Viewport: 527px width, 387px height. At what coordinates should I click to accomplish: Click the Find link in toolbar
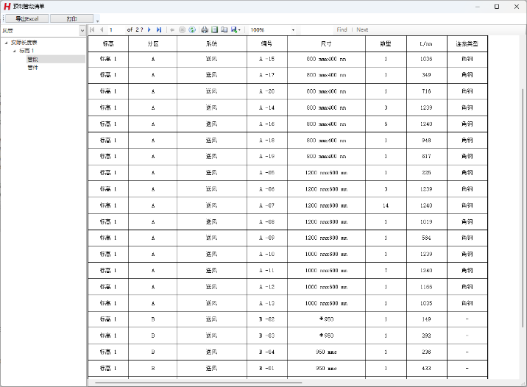tap(342, 30)
